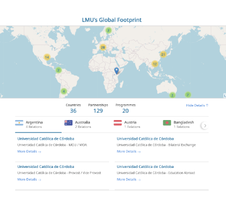The width and height of the screenshot is (226, 204).
Task: Collapse the list with Hide Details
Action: [197, 105]
